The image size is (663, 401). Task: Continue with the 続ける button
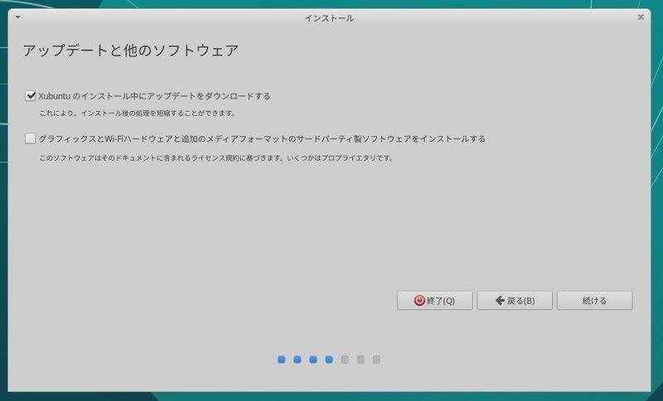tap(594, 301)
